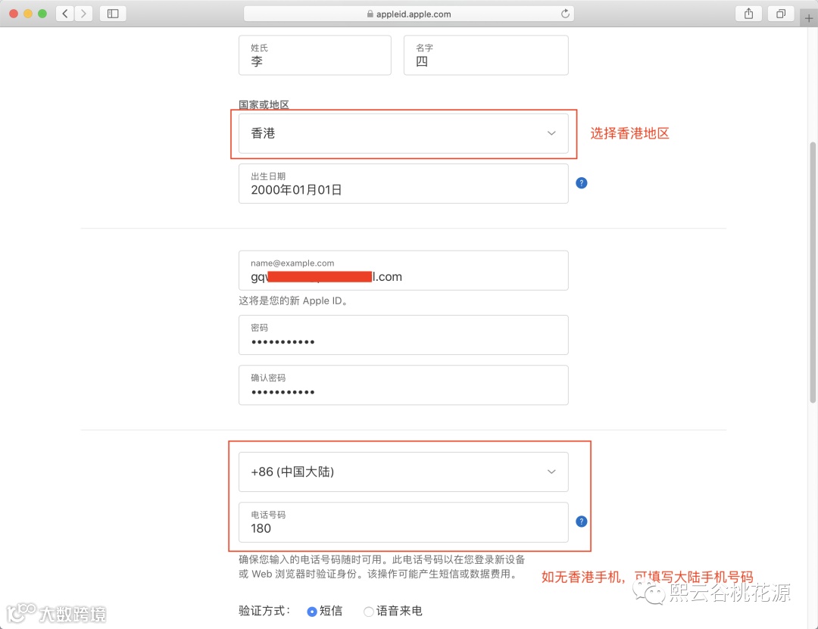The width and height of the screenshot is (818, 629).
Task: Reload the page with the refresh icon
Action: (x=565, y=14)
